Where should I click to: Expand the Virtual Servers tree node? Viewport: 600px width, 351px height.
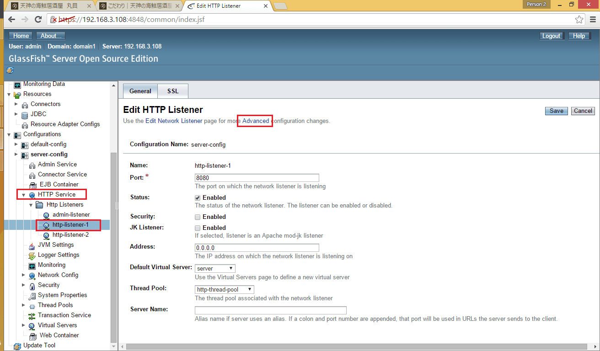coord(23,326)
